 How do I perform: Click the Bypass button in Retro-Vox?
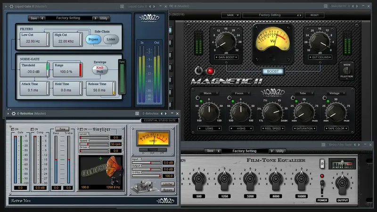(168, 190)
